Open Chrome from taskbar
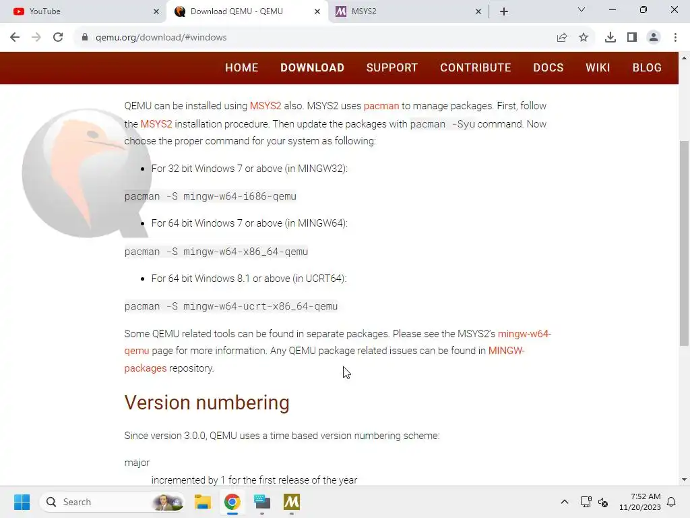Screen dimensions: 690x518 click(232, 502)
